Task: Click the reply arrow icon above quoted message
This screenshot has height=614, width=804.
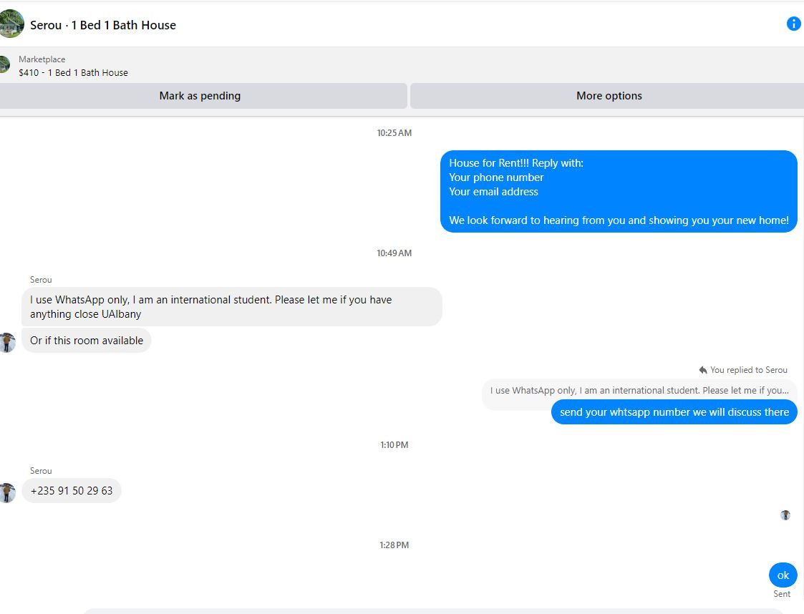Action: click(x=703, y=370)
